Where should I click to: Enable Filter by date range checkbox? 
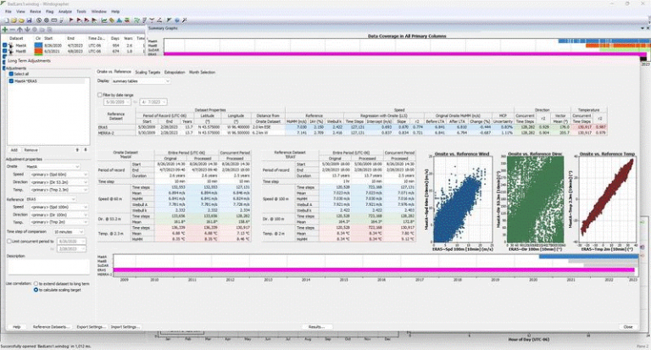[100, 95]
